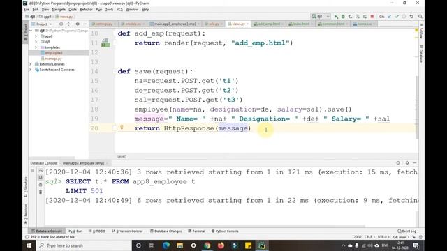Start debugging with the bug icon
447x251 pixels.
coord(343,17)
